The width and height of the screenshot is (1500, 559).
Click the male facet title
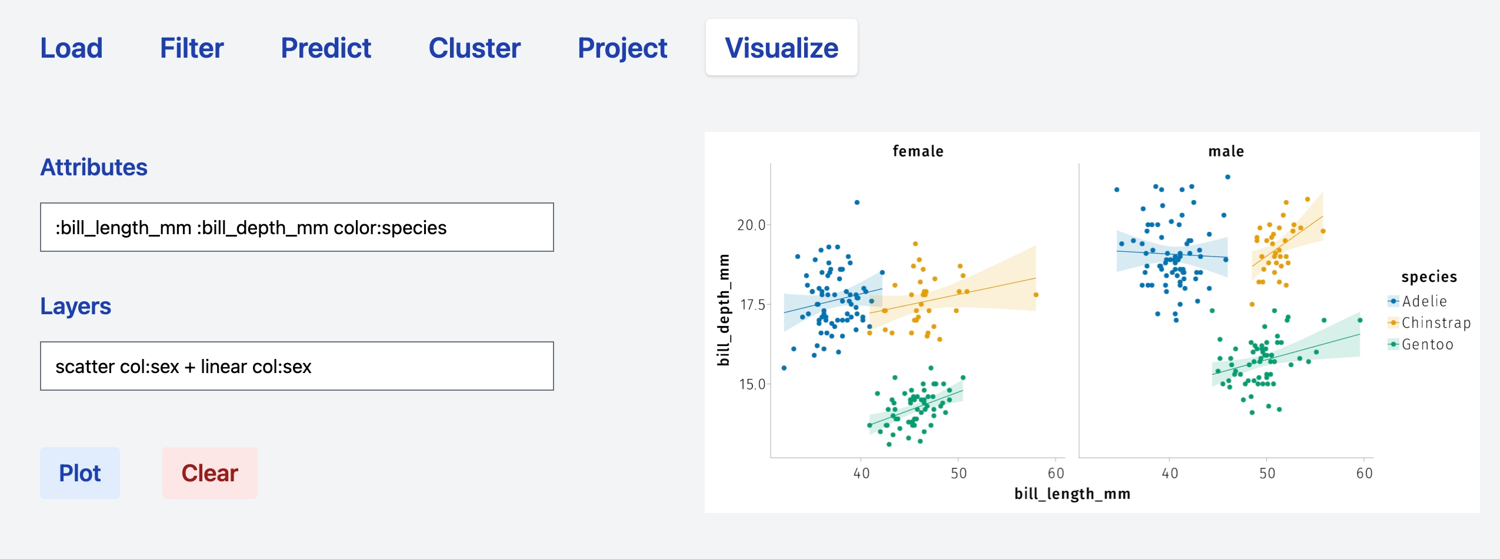coord(1226,151)
